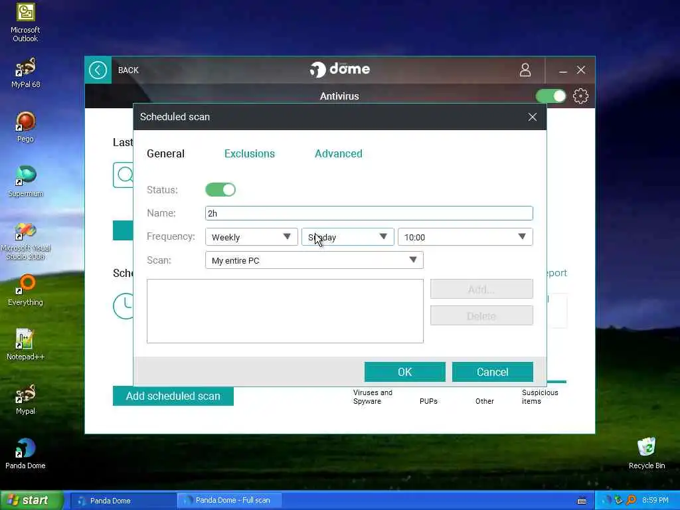Open the Windows start menu
This screenshot has width=680, height=510.
[x=32, y=500]
